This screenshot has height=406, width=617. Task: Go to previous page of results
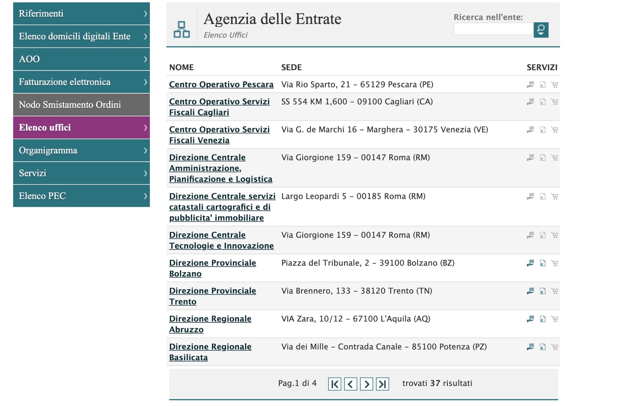(x=350, y=384)
